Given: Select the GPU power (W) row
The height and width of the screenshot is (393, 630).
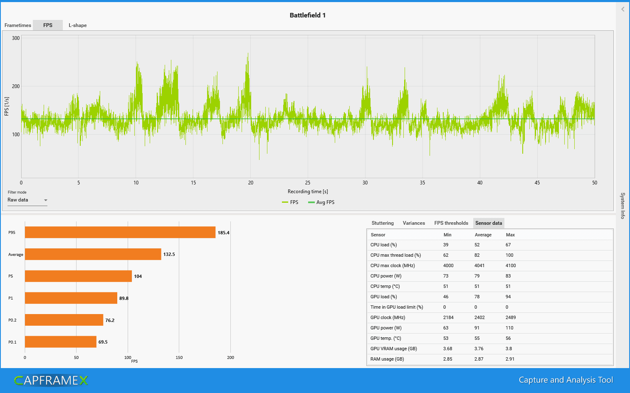Looking at the screenshot, I should (490, 328).
